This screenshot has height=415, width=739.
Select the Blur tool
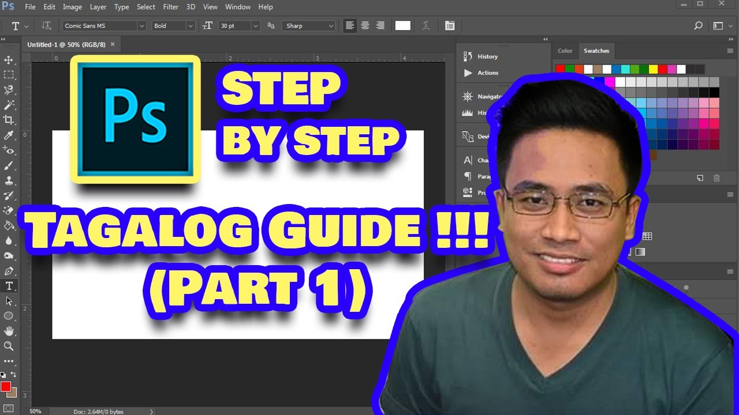(x=9, y=240)
